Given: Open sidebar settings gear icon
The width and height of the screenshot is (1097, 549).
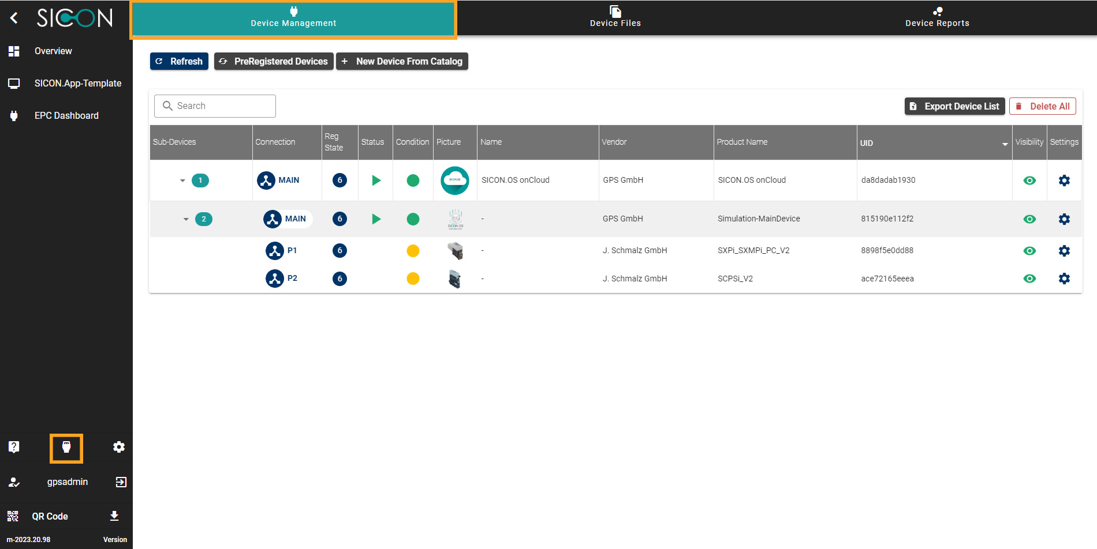Looking at the screenshot, I should point(119,447).
